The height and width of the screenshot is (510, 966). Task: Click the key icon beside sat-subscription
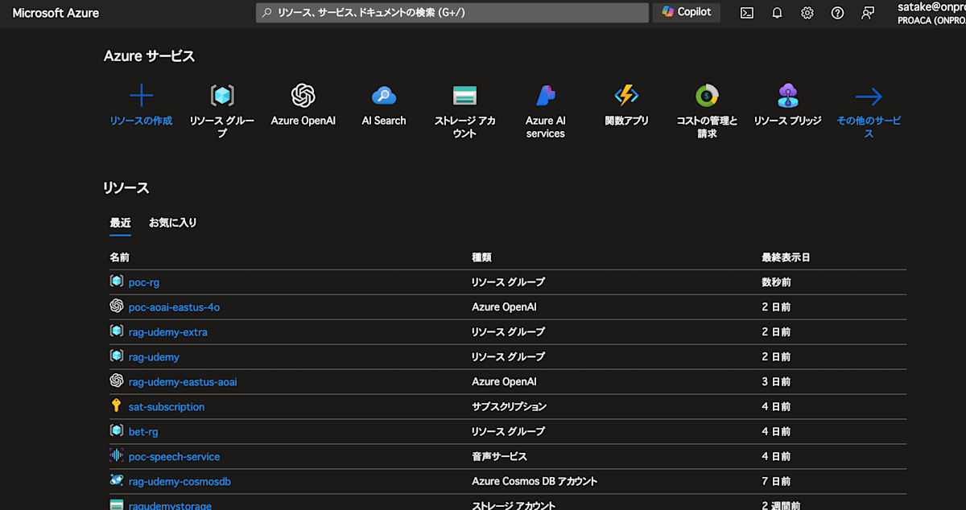coord(117,406)
